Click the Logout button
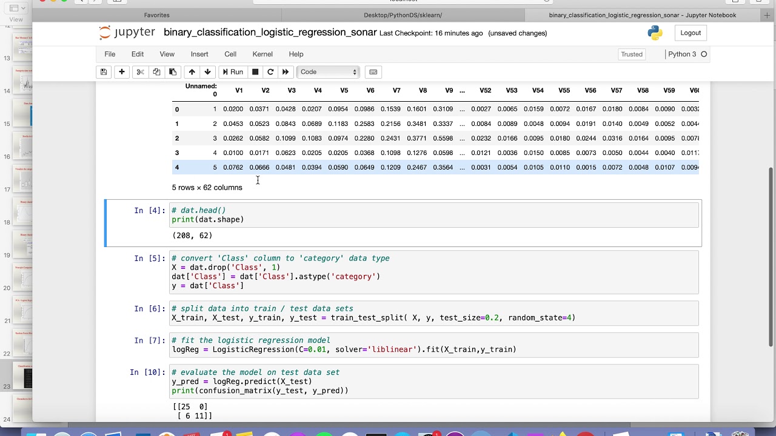 pos(691,33)
